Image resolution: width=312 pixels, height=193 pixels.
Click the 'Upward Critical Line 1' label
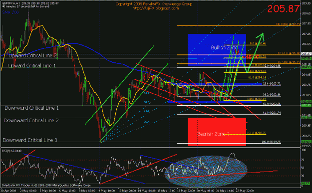click(x=31, y=66)
